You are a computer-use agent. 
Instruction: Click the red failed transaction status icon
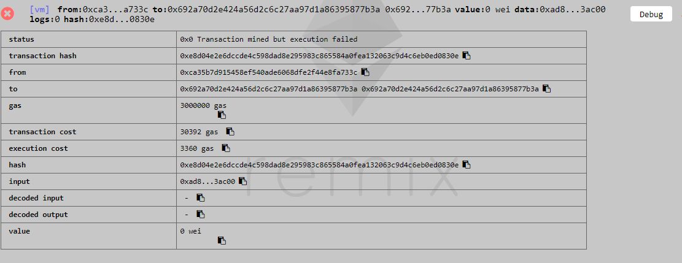[x=7, y=13]
